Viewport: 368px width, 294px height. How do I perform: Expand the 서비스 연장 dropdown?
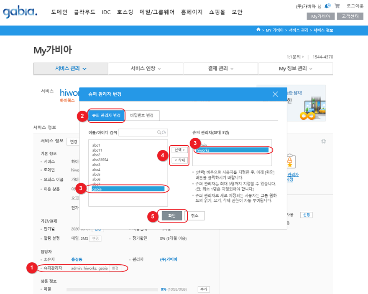[x=146, y=68]
